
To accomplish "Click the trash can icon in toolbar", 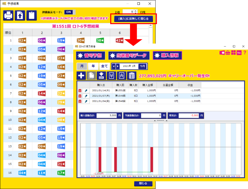I will coord(131,76).
